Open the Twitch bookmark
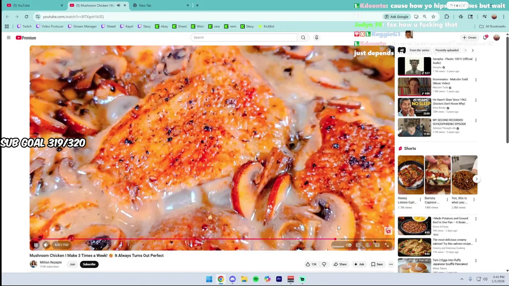Screen dimensions: 509x286 click(x=24, y=26)
